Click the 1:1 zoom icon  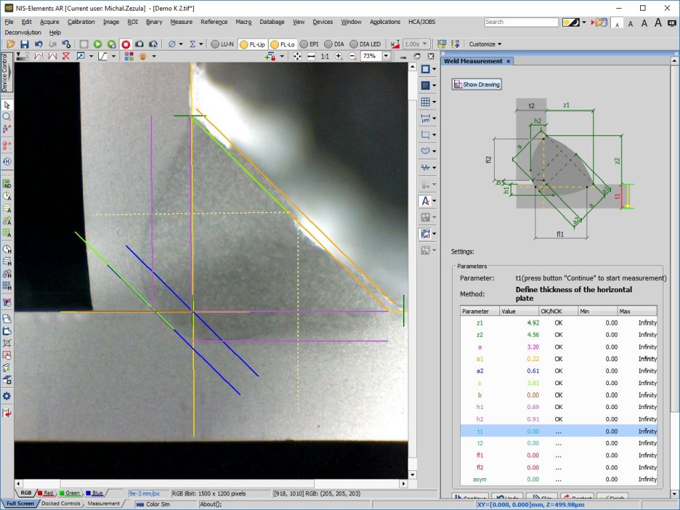tap(325, 56)
